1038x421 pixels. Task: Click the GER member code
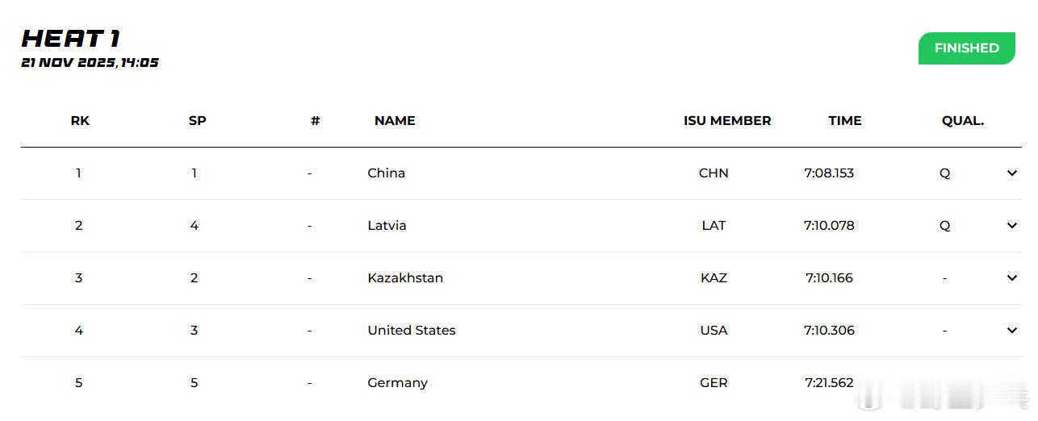[x=714, y=382]
